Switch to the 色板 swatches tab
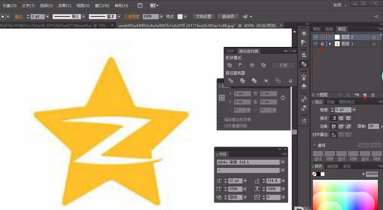383x210 pixels. [x=331, y=102]
